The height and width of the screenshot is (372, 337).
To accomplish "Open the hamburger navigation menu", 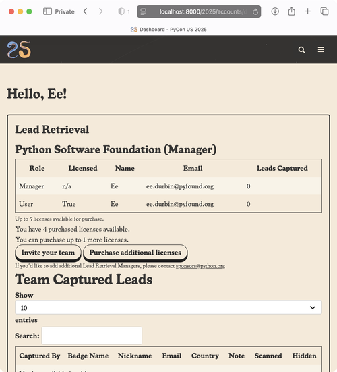I will 321,49.
